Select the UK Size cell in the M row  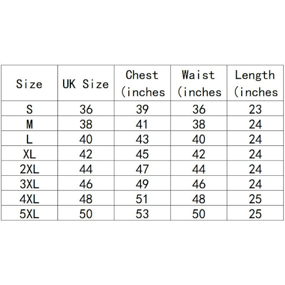click(x=86, y=124)
